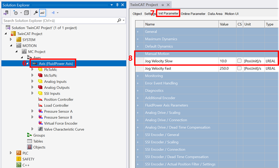279x168 pixels.
Task: Toggle CS checkbox for Jog Velocity Fast
Action: point(239,68)
